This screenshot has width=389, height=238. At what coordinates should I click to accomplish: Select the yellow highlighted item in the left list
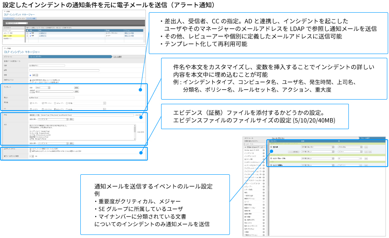pyautogui.click(x=14, y=36)
